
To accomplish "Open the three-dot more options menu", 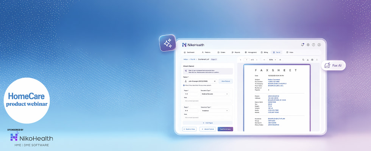I will 317,60.
